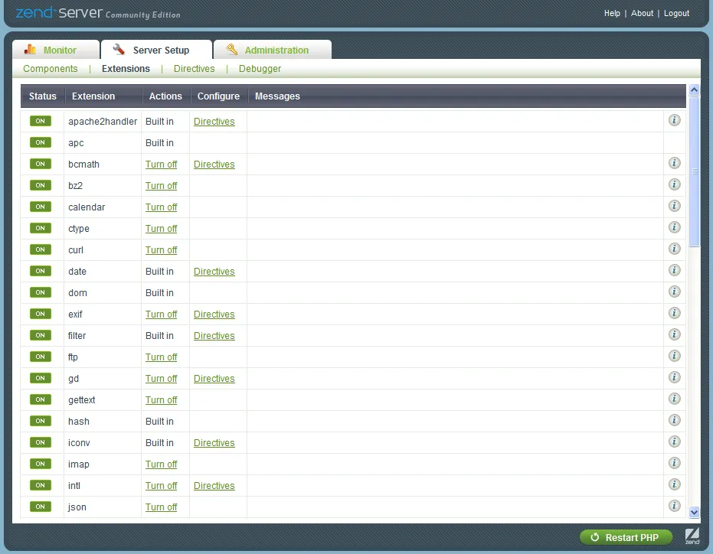The height and width of the screenshot is (554, 713).
Task: Click the Restart PHP button
Action: click(x=626, y=537)
